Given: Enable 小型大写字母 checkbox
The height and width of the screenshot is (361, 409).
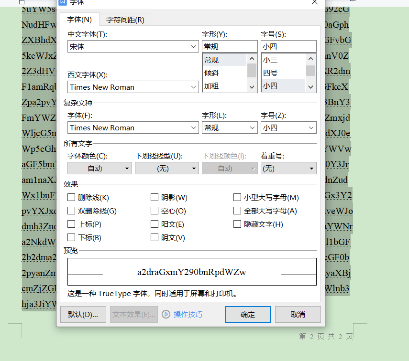Looking at the screenshot, I should tap(237, 197).
